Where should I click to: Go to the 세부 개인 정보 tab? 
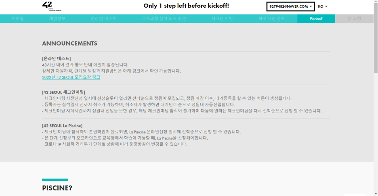coord(271,19)
